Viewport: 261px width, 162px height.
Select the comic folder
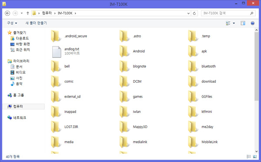pyautogui.click(x=62, y=81)
